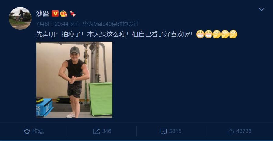Click the crown membership badge
273x141 pixels.
point(64,14)
